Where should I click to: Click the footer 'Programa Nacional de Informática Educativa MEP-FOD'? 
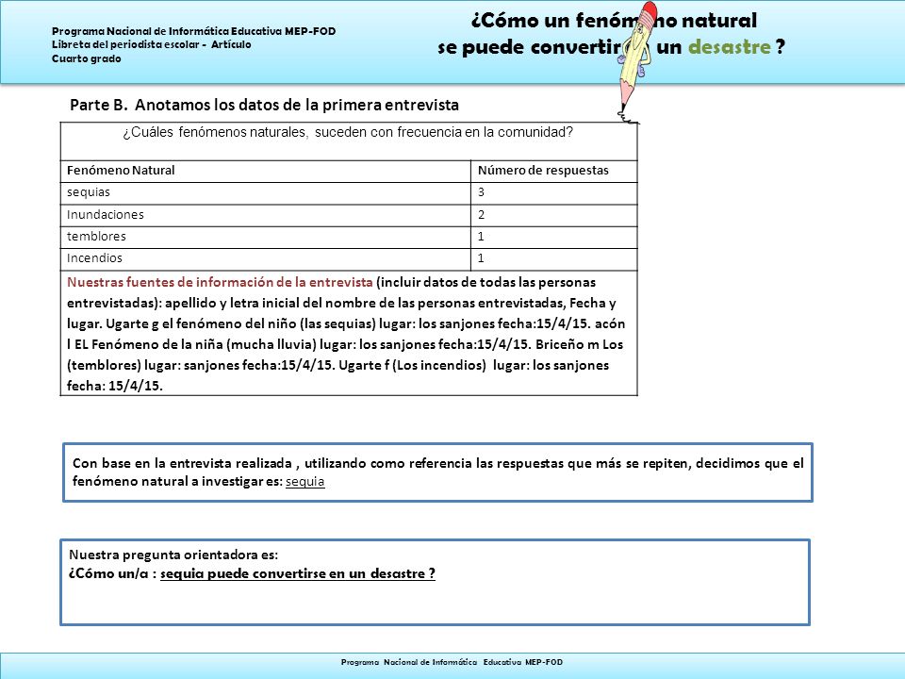(452, 662)
